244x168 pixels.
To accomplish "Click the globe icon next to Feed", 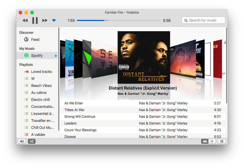I will point(26,40).
